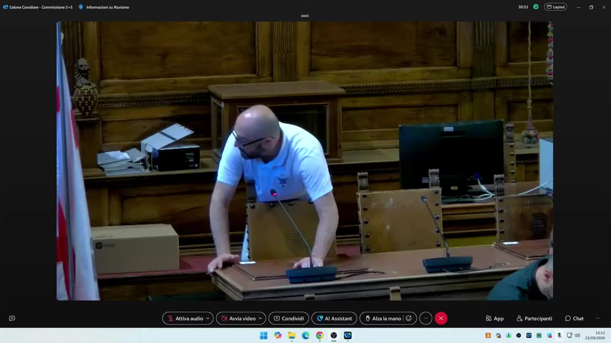Open Google Chrome from the taskbar
Viewport: 611px width, 343px height.
click(x=320, y=335)
